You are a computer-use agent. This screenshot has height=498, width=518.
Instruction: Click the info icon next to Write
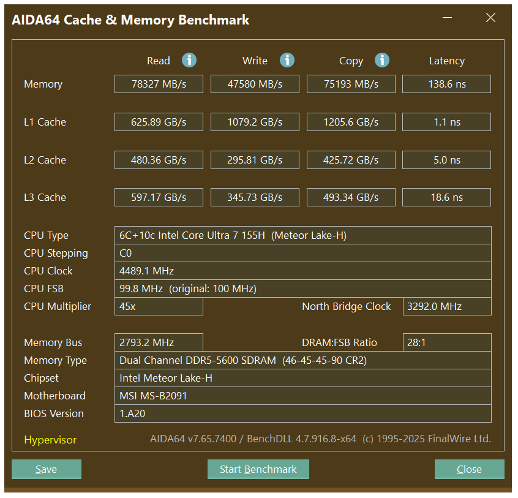pos(287,61)
